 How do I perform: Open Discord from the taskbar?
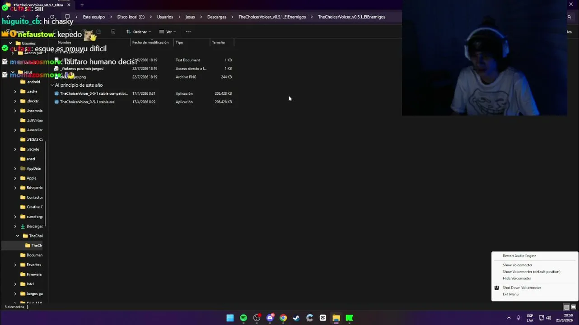point(270,318)
